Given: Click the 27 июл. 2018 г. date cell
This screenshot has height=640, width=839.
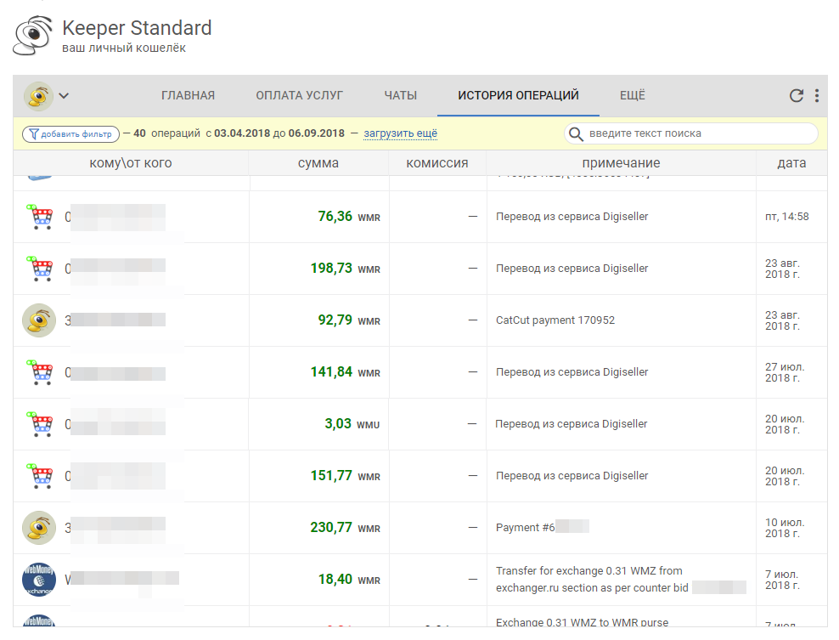Looking at the screenshot, I should pos(785,372).
